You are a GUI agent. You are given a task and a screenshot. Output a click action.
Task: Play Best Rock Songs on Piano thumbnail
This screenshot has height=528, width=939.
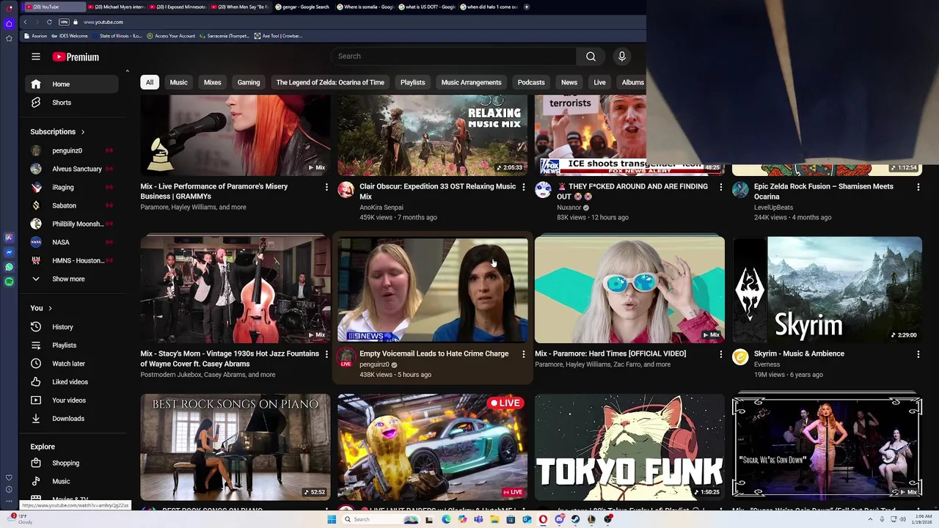pyautogui.click(x=235, y=447)
